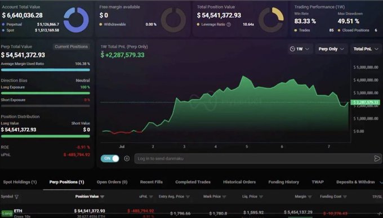
Task: Click Leverage Ratio help question icon
Action: pos(229,24)
